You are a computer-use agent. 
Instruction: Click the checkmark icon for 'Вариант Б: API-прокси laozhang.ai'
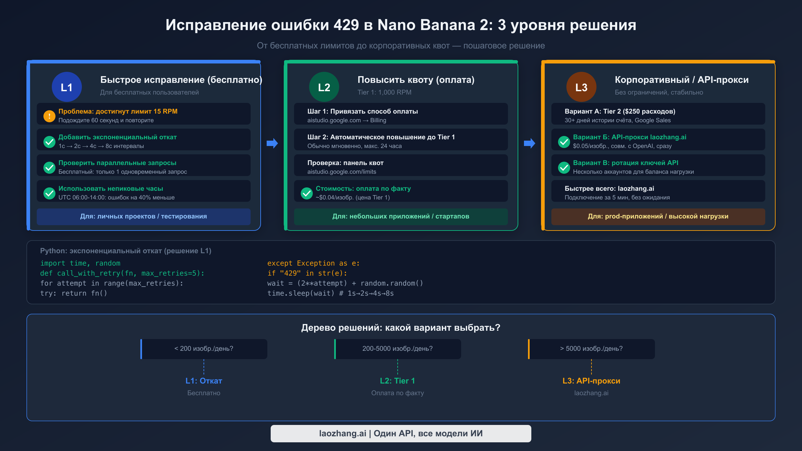pos(564,142)
